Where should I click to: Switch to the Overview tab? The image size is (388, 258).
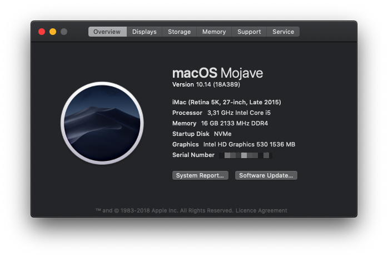pos(107,32)
